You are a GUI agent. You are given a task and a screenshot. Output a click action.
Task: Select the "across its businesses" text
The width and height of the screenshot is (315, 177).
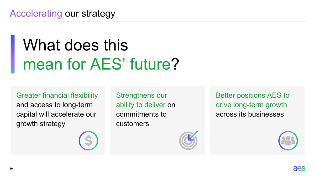pos(250,114)
